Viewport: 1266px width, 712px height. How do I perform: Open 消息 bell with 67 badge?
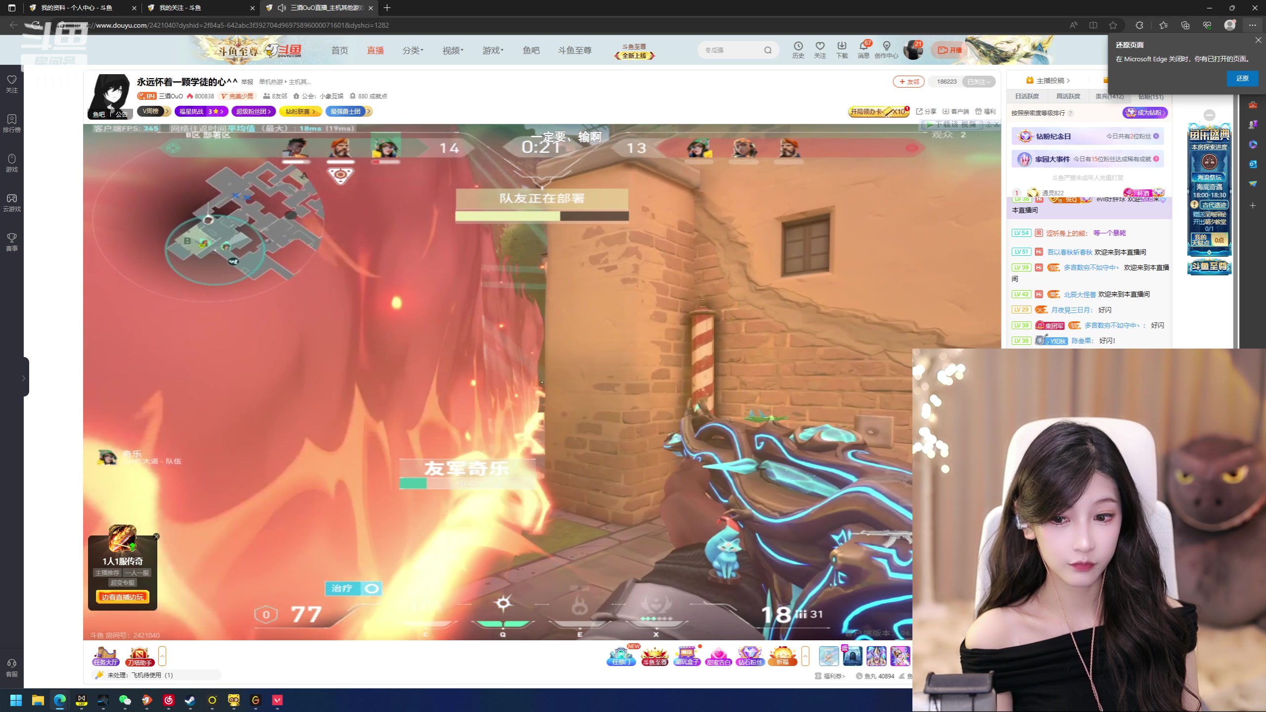pyautogui.click(x=863, y=50)
